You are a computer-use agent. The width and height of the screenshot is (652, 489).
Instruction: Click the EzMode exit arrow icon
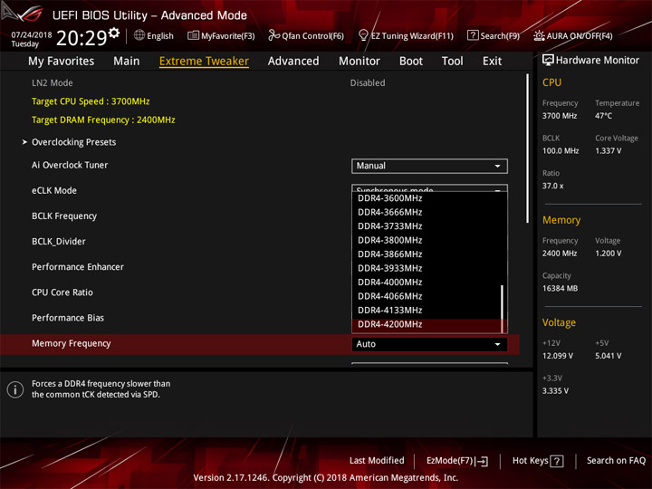coord(481,461)
